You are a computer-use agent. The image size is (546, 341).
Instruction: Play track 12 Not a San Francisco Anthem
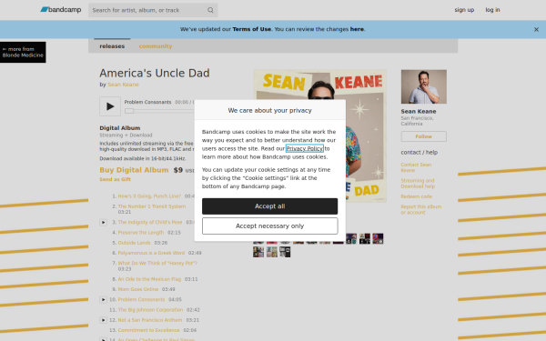point(104,320)
